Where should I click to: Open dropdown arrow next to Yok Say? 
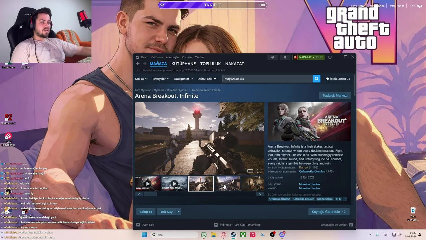[179, 212]
